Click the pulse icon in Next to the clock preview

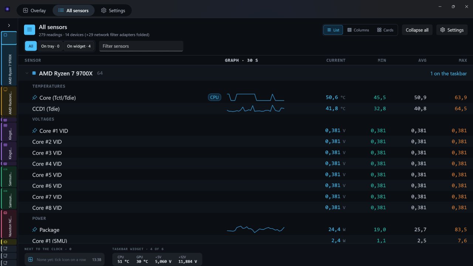pos(30,259)
